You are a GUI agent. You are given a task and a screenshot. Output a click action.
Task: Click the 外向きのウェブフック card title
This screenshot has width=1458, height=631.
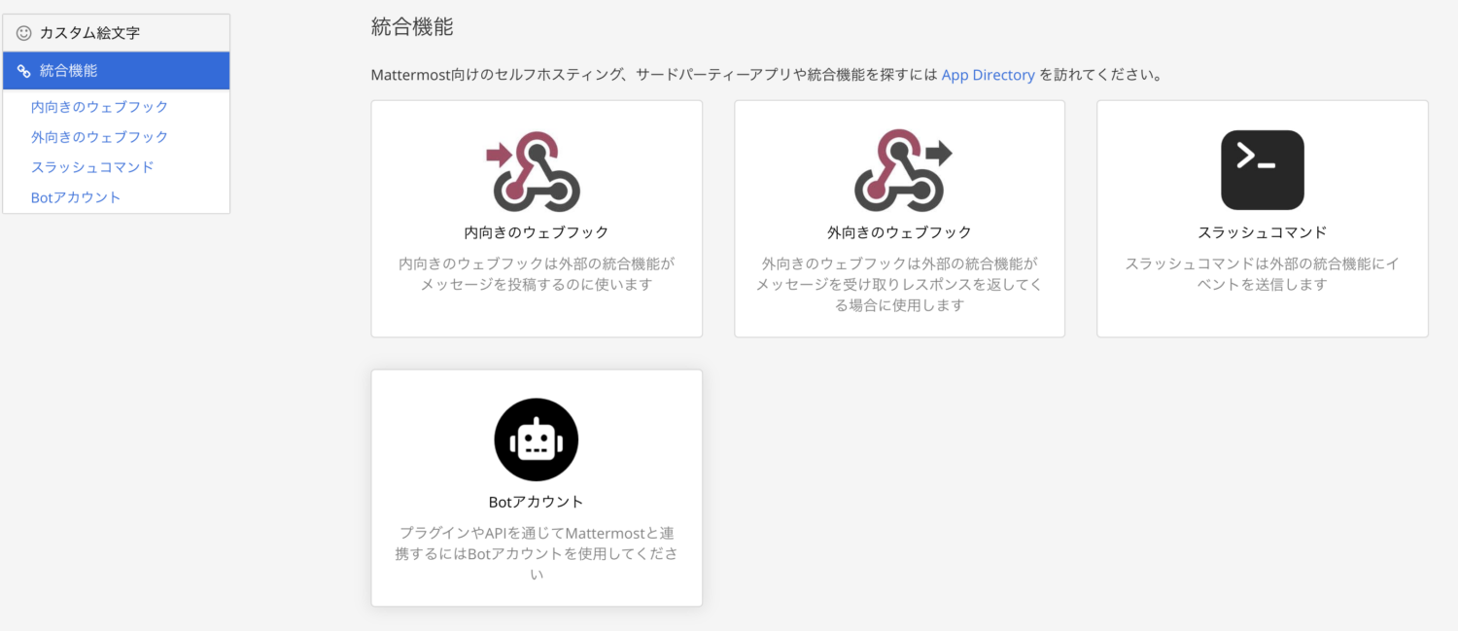[x=899, y=232]
